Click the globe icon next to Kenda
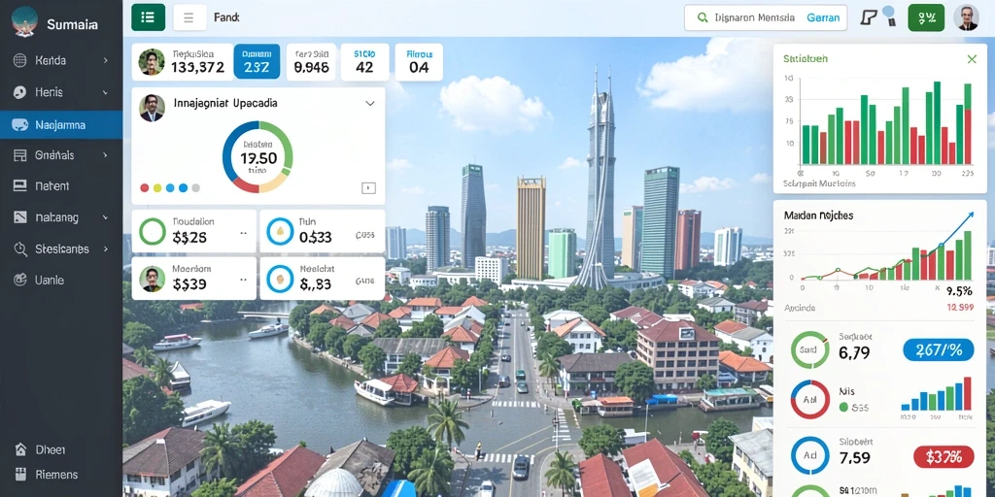Viewport: 995px width, 497px height. pyautogui.click(x=19, y=60)
